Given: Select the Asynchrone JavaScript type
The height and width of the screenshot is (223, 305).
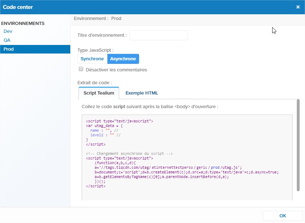Looking at the screenshot, I should pos(123,59).
